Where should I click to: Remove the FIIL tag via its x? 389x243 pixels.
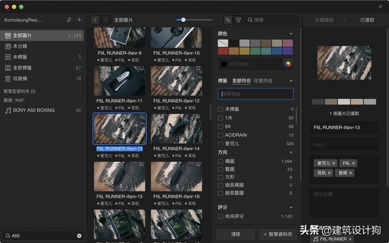(353, 163)
